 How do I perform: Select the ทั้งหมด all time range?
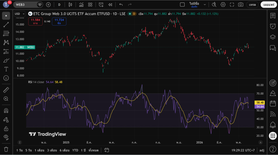point(93,150)
